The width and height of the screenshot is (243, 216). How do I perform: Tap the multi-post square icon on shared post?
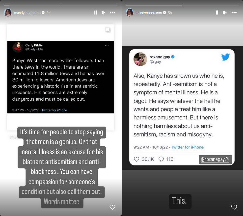[108, 30]
